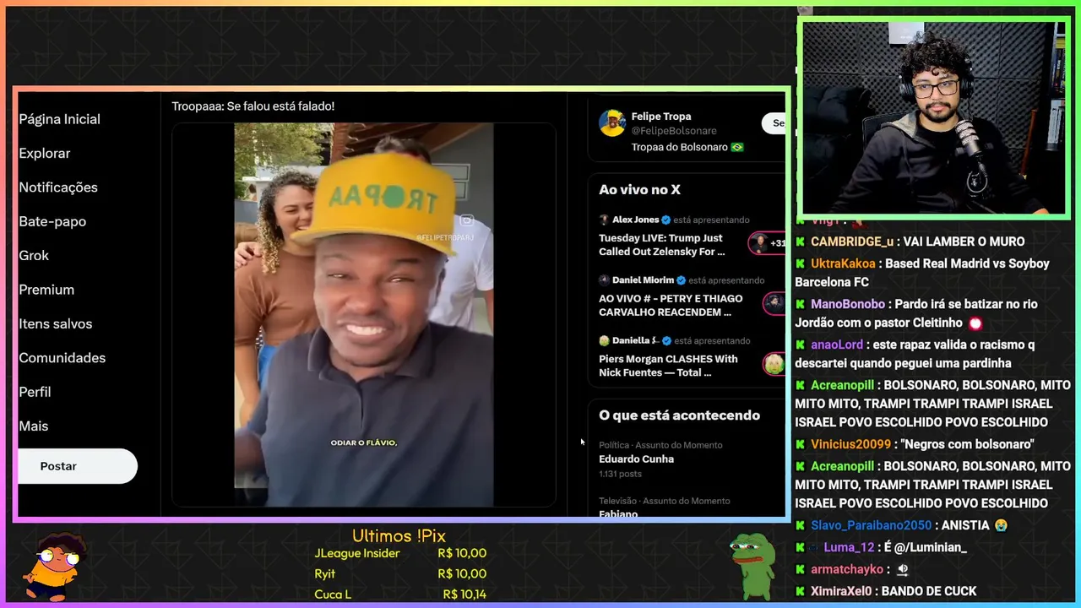Open Grok from the sidebar
This screenshot has height=608, width=1081.
pyautogui.click(x=34, y=255)
